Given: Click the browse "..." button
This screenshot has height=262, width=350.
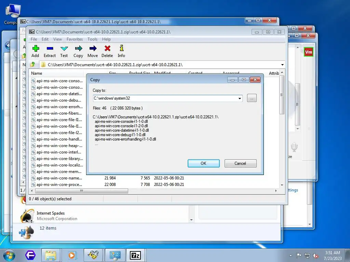Looking at the screenshot, I should [252, 98].
